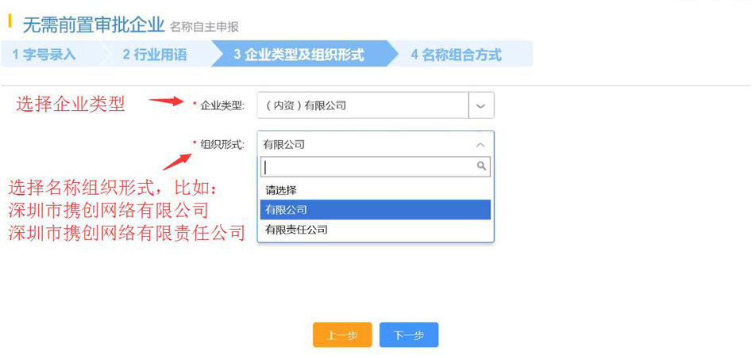Click the search magnifier icon in dropdown

pos(481,166)
